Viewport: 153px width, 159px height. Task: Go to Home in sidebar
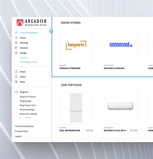pyautogui.click(x=23, y=38)
